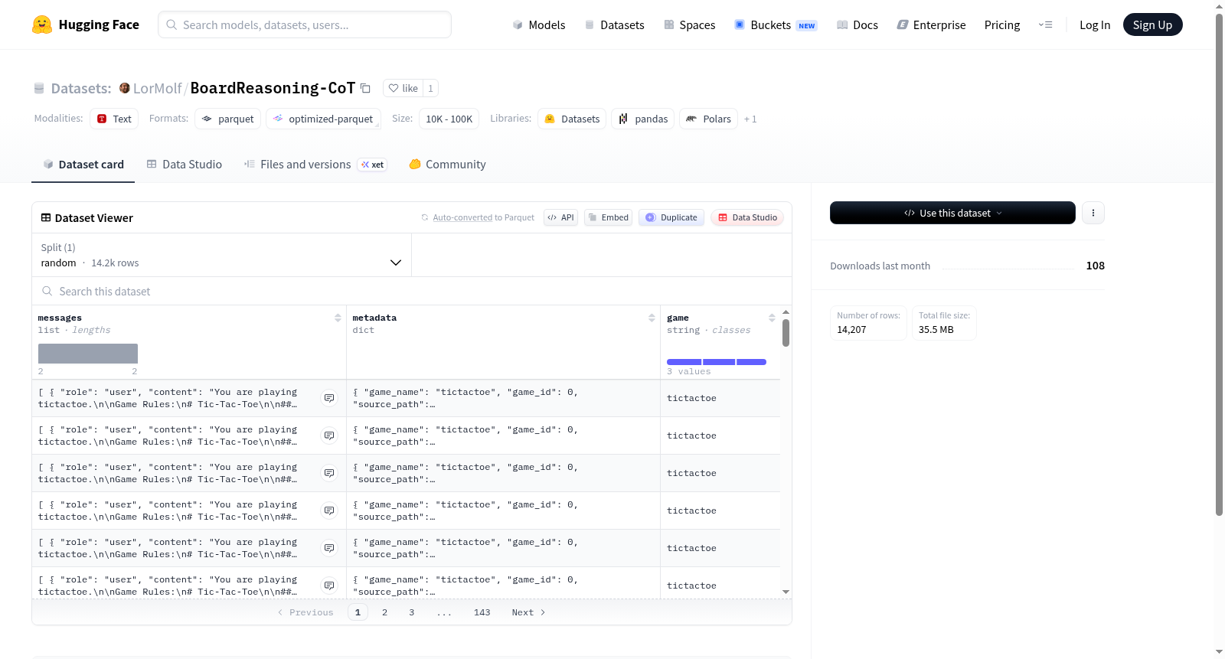Viewport: 1225px width, 659px height.
Task: Open the Buckets page
Action: pyautogui.click(x=776, y=24)
